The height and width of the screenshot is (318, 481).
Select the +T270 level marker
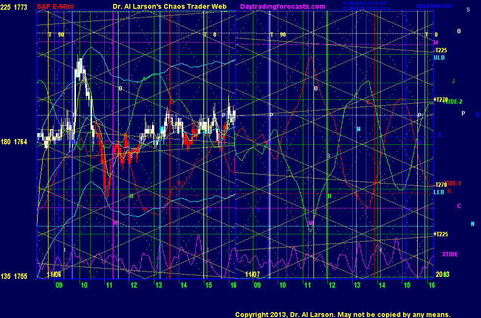click(440, 99)
